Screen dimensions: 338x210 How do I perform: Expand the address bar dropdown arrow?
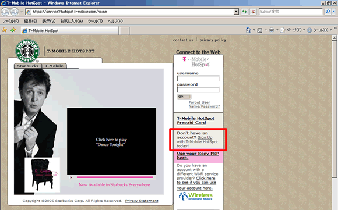click(236, 12)
